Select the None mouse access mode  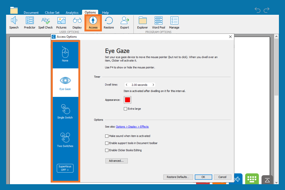click(65, 54)
